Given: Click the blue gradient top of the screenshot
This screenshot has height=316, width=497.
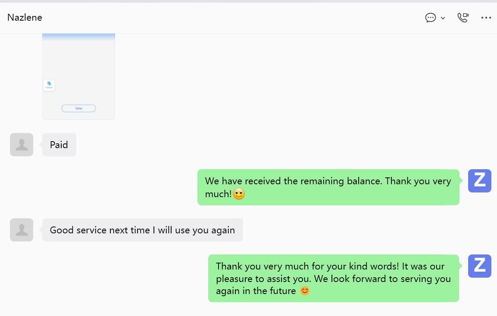Looking at the screenshot, I should [78, 37].
